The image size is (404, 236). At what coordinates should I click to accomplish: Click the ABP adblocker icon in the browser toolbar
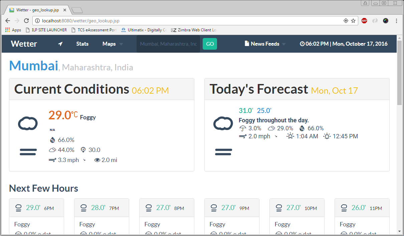[x=364, y=20]
